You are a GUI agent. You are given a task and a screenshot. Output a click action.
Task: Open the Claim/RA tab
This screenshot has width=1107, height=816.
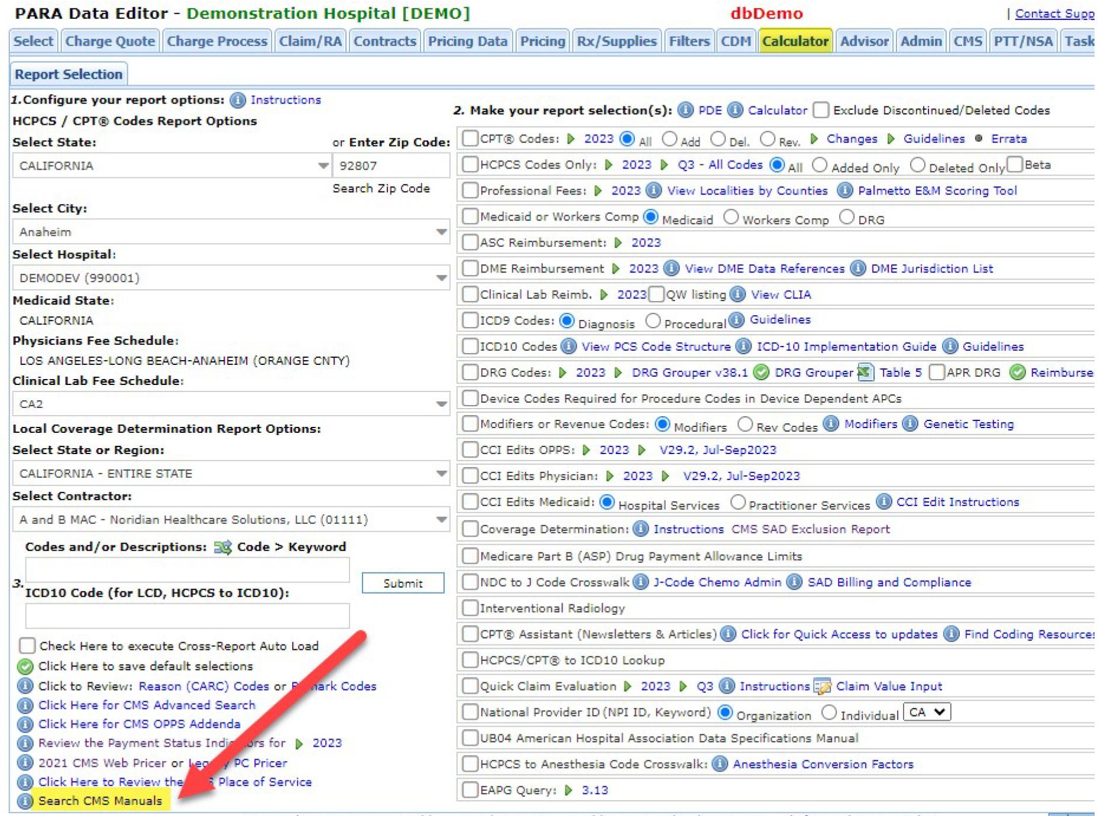310,41
